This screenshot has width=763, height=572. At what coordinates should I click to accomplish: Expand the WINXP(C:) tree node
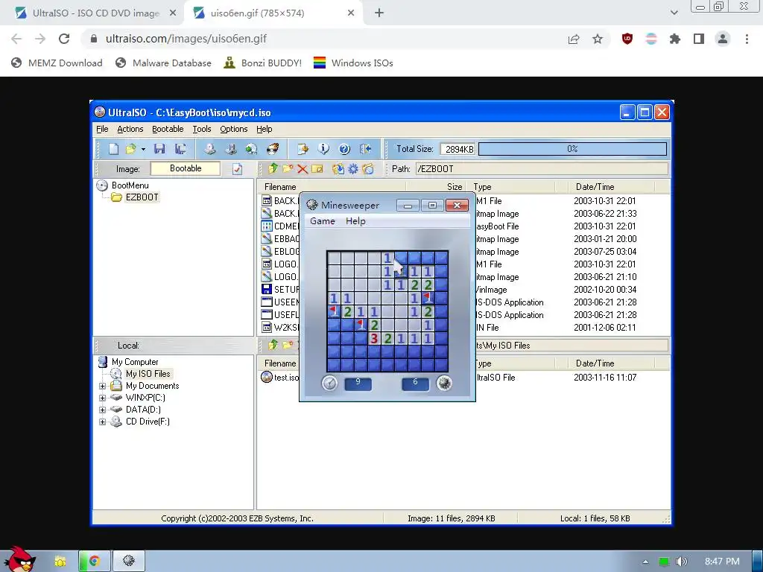coord(102,398)
